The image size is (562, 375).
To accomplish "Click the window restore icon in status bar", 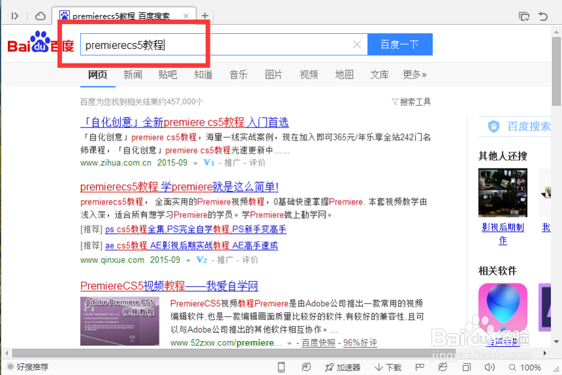I will (467, 367).
